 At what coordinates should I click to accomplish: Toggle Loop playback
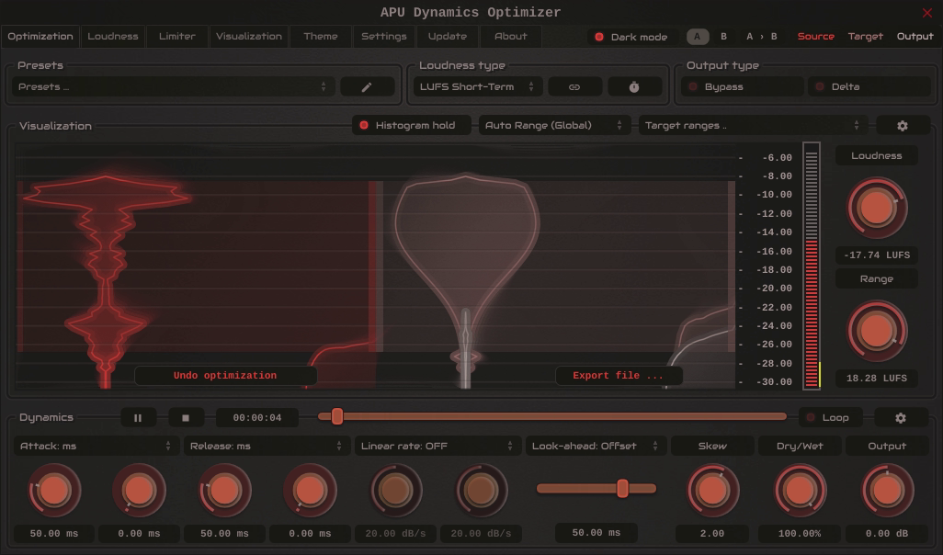coord(830,417)
